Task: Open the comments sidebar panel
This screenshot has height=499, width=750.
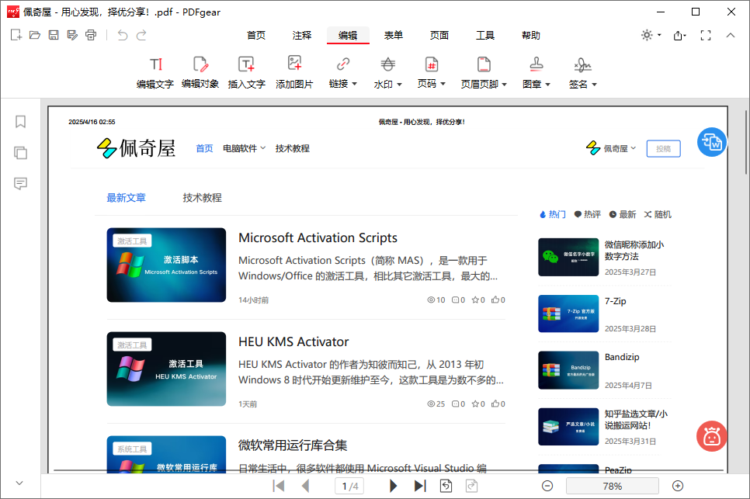Action: pos(20,184)
